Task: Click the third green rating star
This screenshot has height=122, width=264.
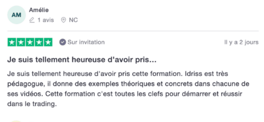Action: point(30,42)
